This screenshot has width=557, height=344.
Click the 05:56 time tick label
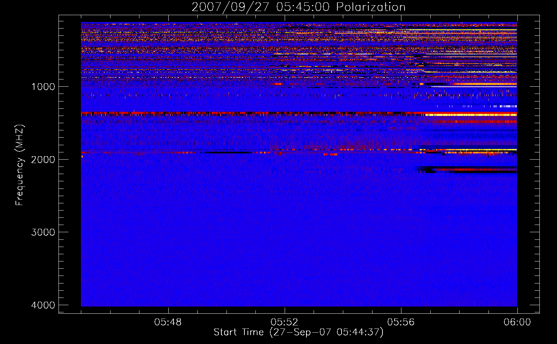click(x=401, y=322)
